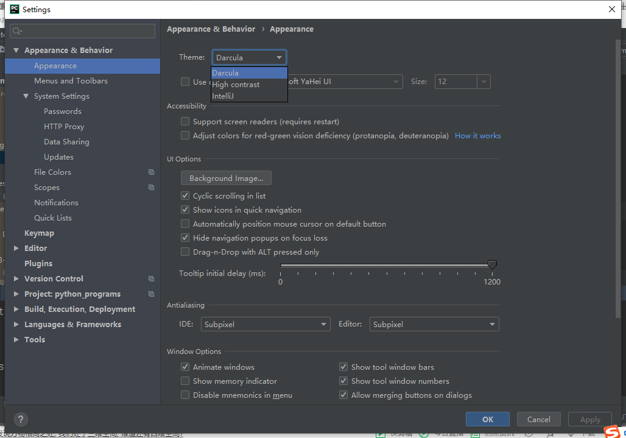Open the Editor antialiasing dropdown

pyautogui.click(x=434, y=324)
